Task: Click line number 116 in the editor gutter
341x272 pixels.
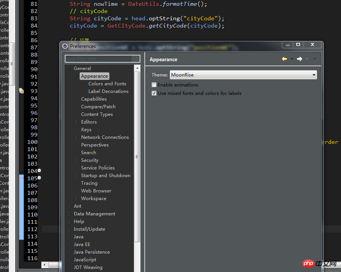Action: pyautogui.click(x=32, y=258)
